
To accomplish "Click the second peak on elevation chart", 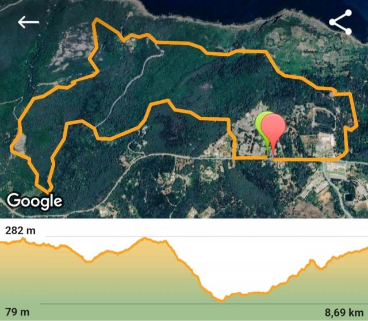I will (145, 239).
